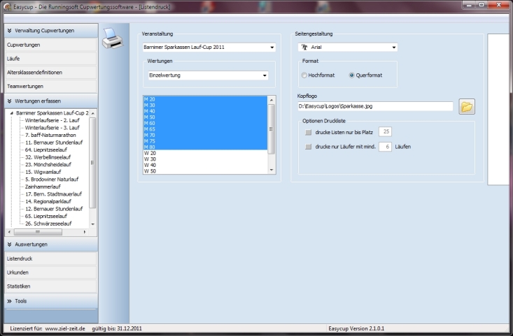Screen dimensions: 513x336
Task: Open Altersklassendefinitionen in the sidebar
Action: pos(48,73)
